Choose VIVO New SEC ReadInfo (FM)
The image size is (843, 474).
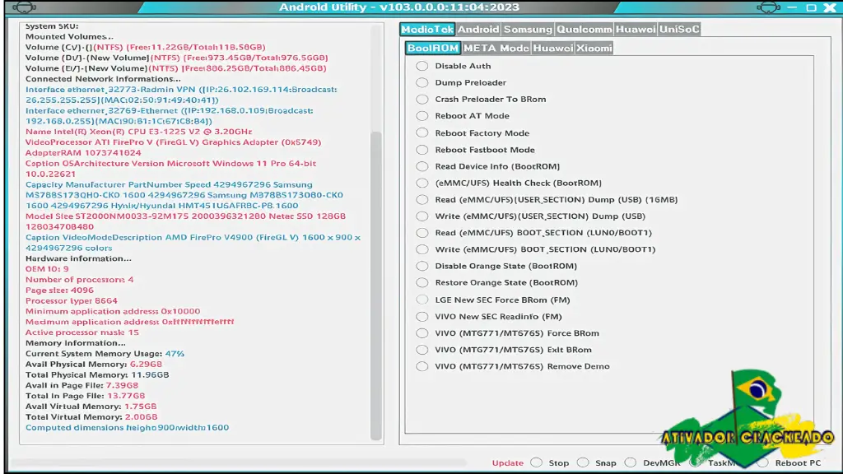(422, 317)
